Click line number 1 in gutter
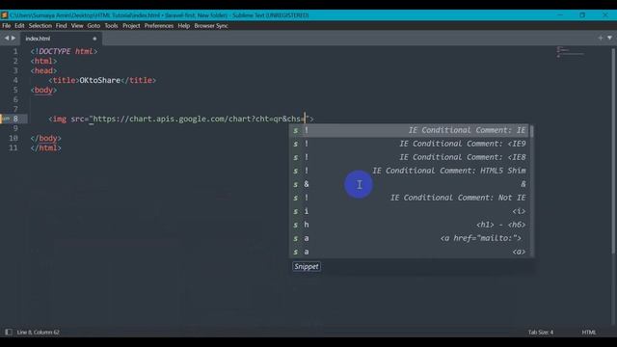This screenshot has height=347, width=617. (x=15, y=51)
